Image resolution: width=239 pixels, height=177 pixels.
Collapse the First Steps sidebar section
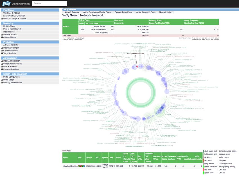(30, 10)
